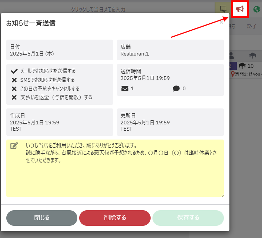Click the megaphone announcement icon

[x=240, y=9]
